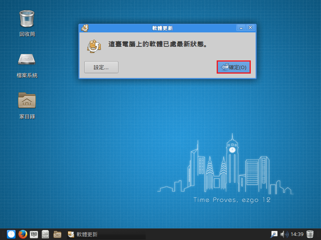Open the 回收筒 trash desktop icon
321x240 pixels.
coord(27,23)
